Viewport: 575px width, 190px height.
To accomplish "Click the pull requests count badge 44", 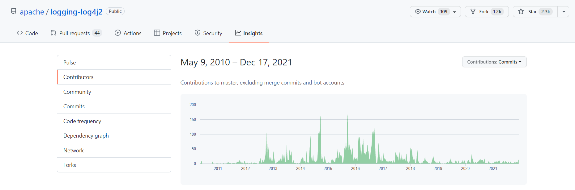I will pos(97,33).
